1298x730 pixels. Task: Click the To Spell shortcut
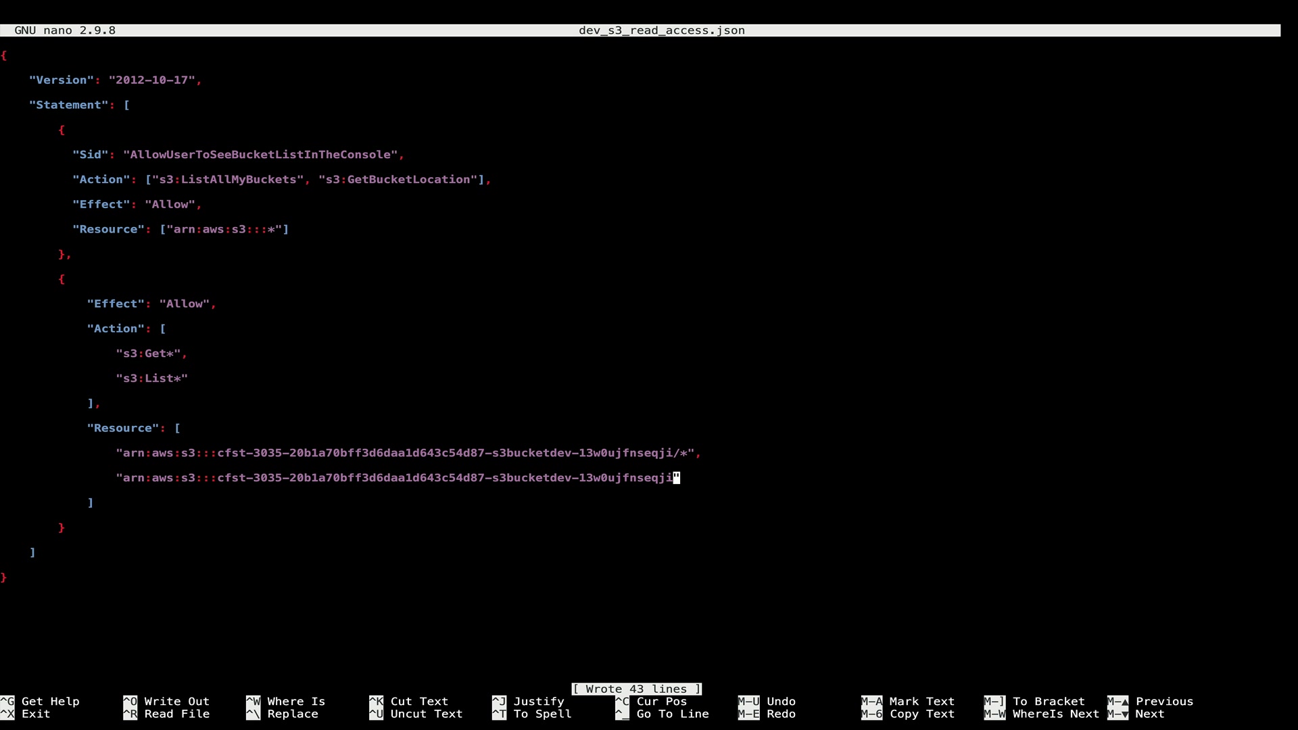click(x=542, y=714)
